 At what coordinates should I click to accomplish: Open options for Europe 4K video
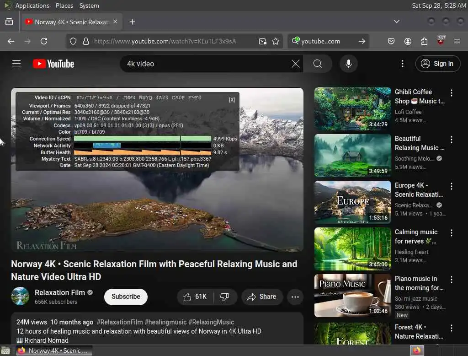click(x=451, y=186)
